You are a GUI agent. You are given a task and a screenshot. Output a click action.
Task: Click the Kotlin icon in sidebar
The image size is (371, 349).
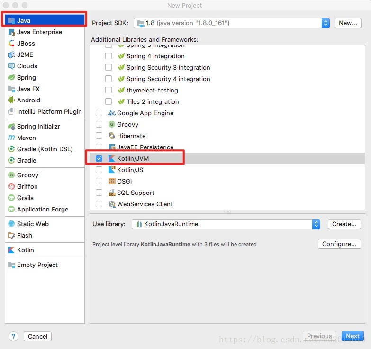tap(11, 250)
